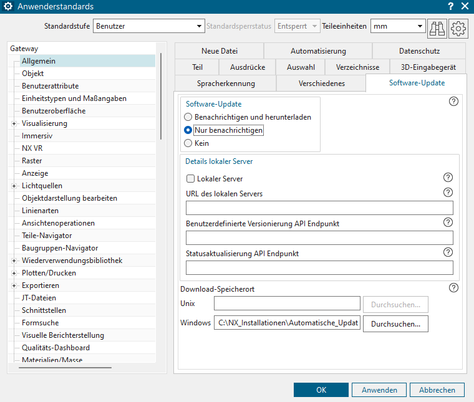The width and height of the screenshot is (474, 402).
Task: Click help icon beside Download-Speicherort
Action: coord(453,288)
